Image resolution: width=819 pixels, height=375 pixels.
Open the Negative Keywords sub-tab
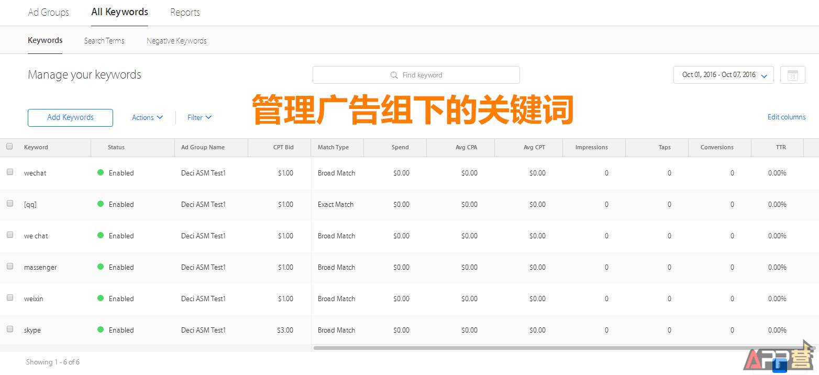[x=176, y=41]
